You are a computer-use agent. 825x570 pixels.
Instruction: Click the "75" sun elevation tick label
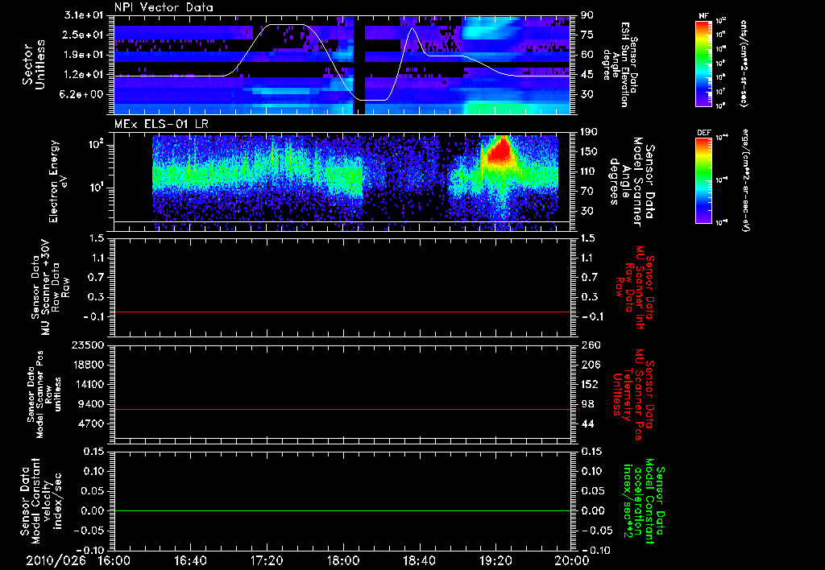click(587, 35)
